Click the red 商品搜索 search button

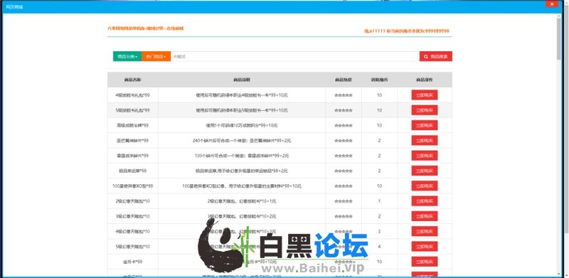(436, 56)
